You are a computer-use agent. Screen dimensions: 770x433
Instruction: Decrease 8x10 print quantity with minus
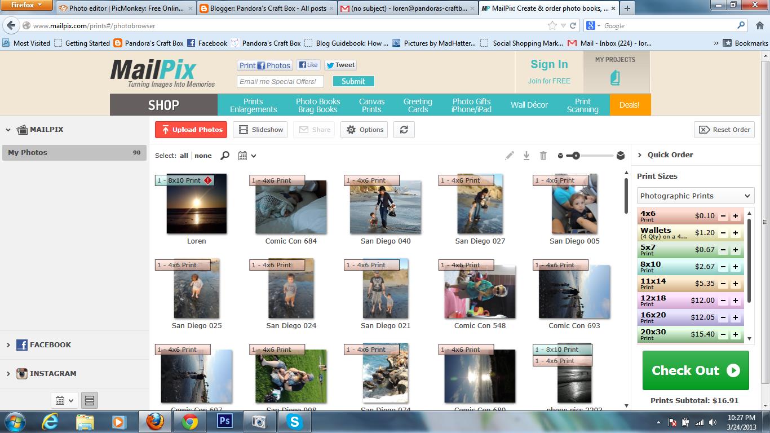723,267
